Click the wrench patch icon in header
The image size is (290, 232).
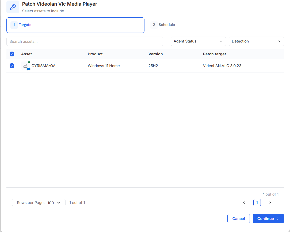tap(13, 7)
